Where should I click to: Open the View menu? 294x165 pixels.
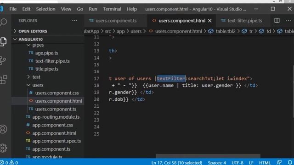pyautogui.click(x=66, y=9)
